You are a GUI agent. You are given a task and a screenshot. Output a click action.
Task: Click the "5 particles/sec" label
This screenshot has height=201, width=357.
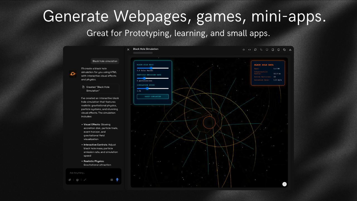144,81
